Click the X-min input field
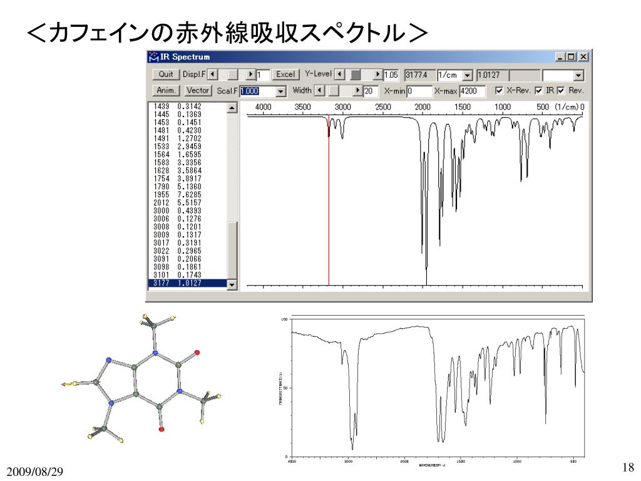Screen dimensions: 641x481 [x=419, y=91]
